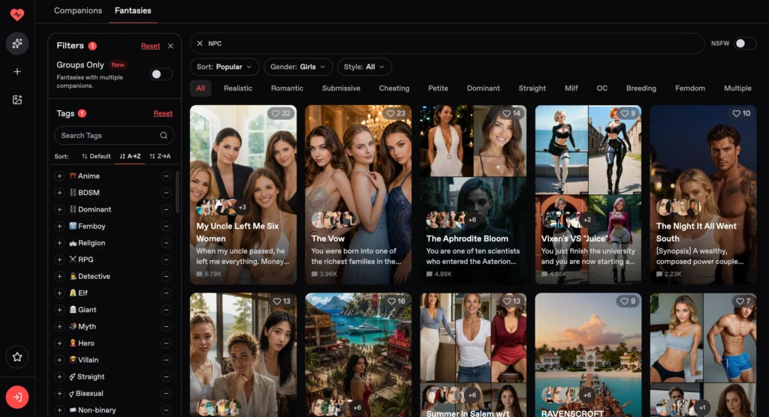Reset the Tags filter
769x417 pixels.
pos(163,113)
